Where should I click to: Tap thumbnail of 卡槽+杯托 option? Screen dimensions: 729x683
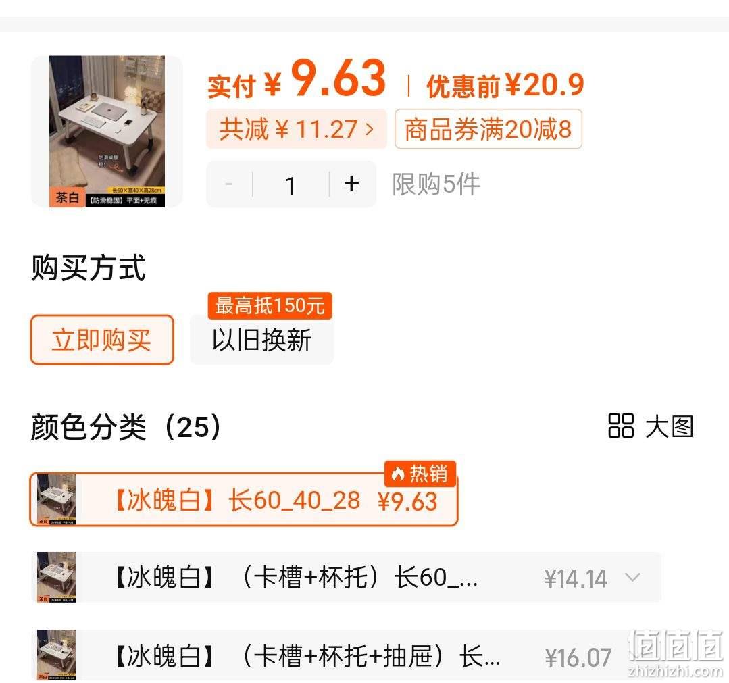coord(56,577)
